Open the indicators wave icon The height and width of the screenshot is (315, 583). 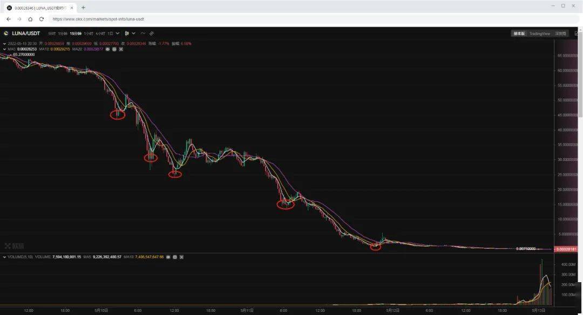[x=143, y=33]
